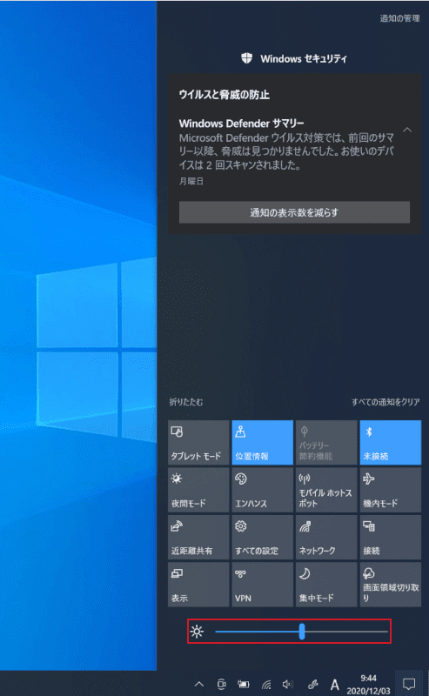This screenshot has height=696, width=429.
Task: Click the pen link tray icon
Action: click(x=312, y=684)
